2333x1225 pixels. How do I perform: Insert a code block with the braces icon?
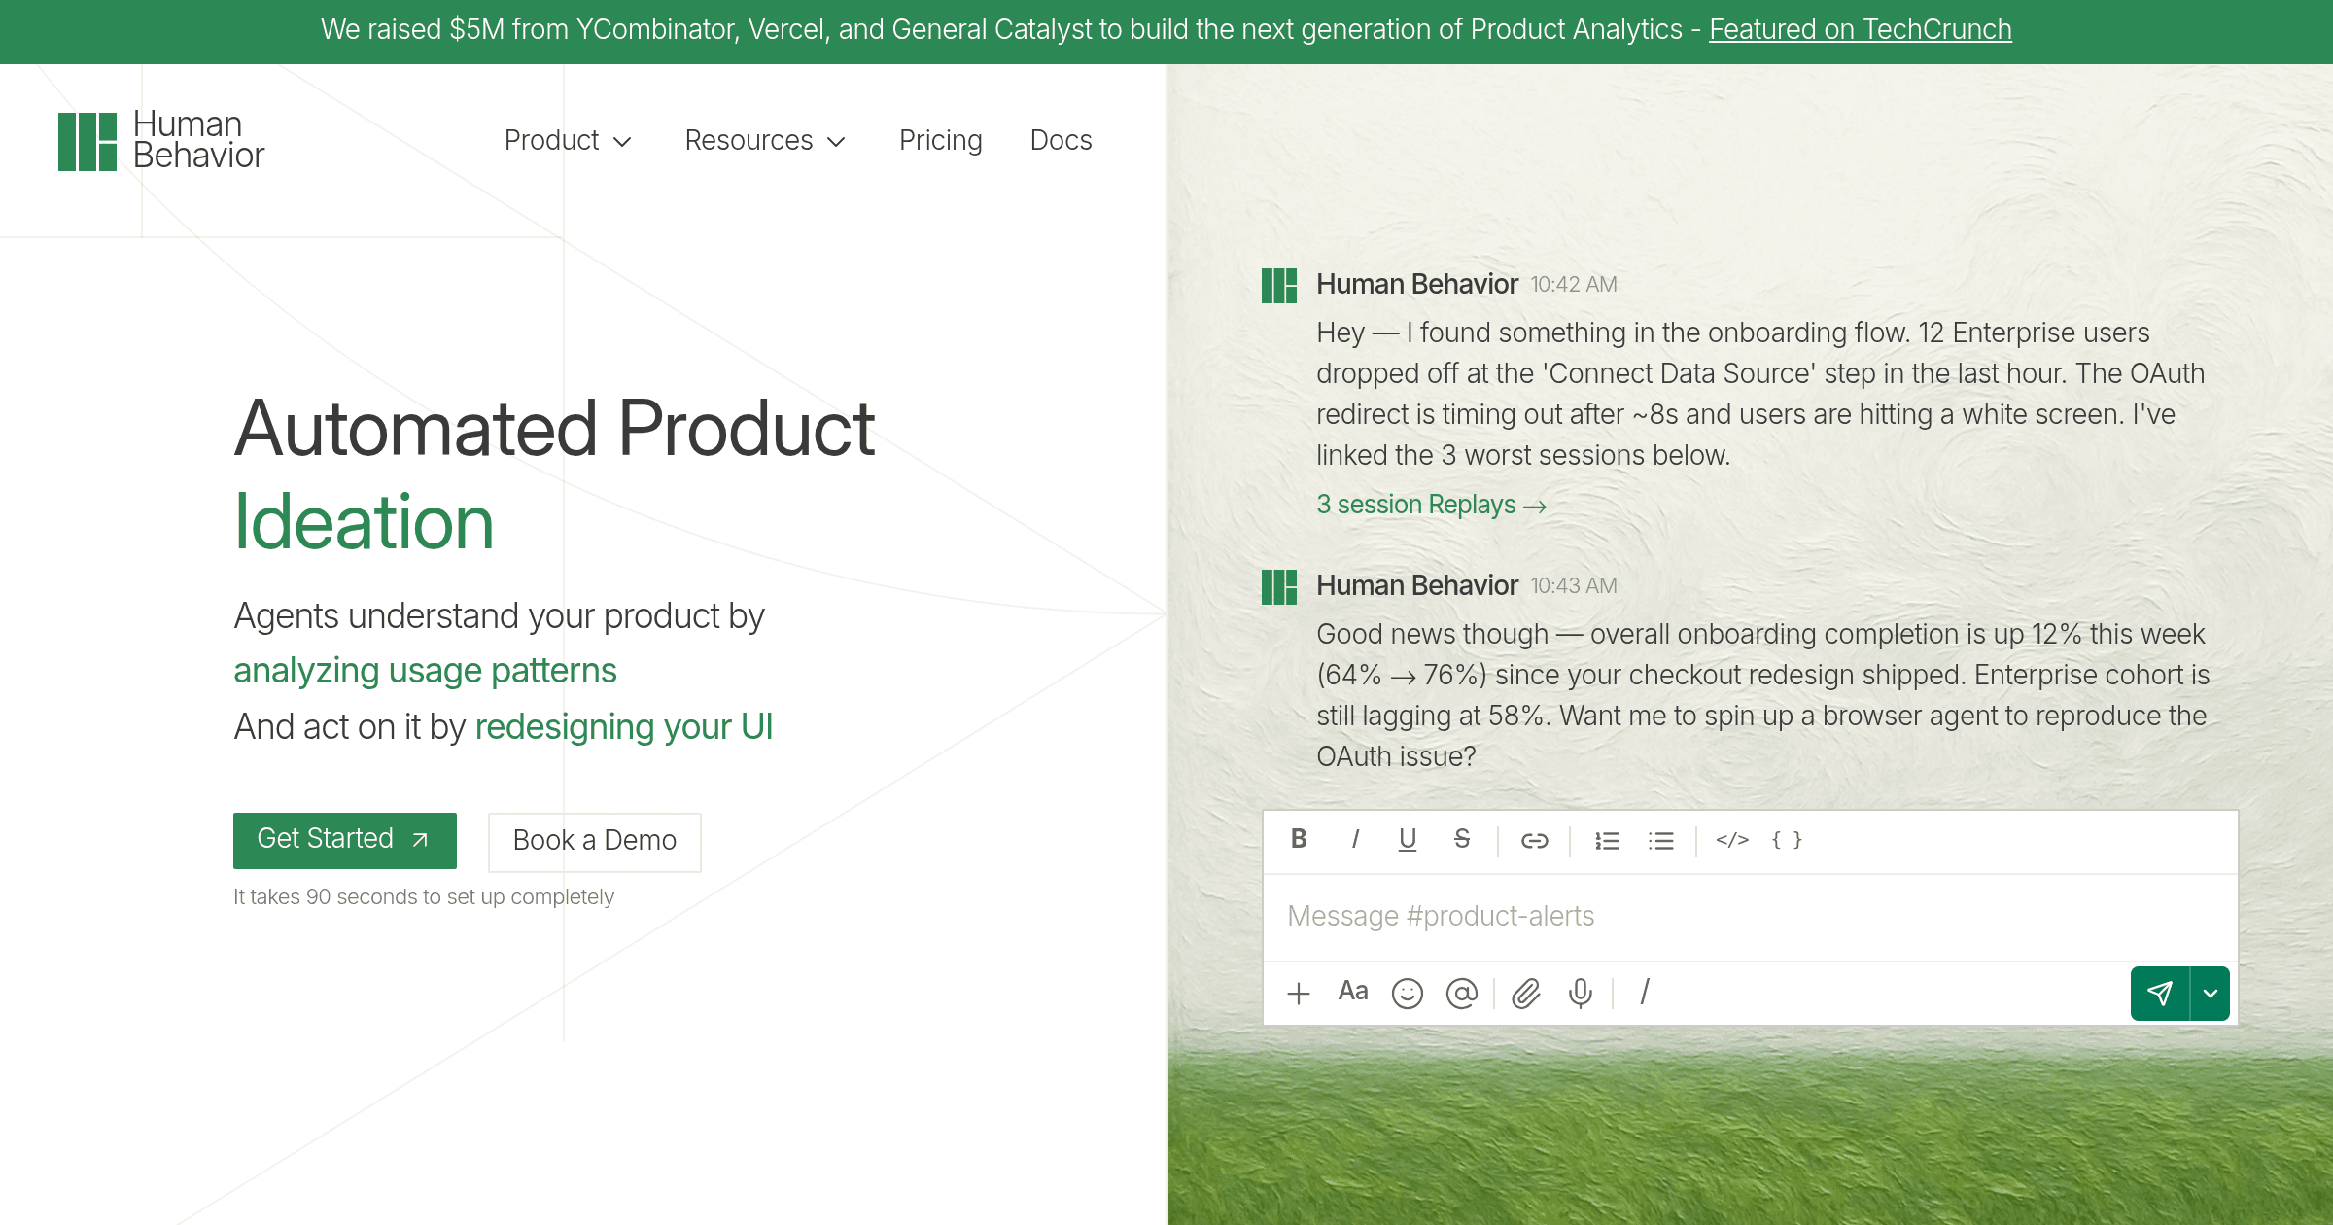click(1787, 840)
